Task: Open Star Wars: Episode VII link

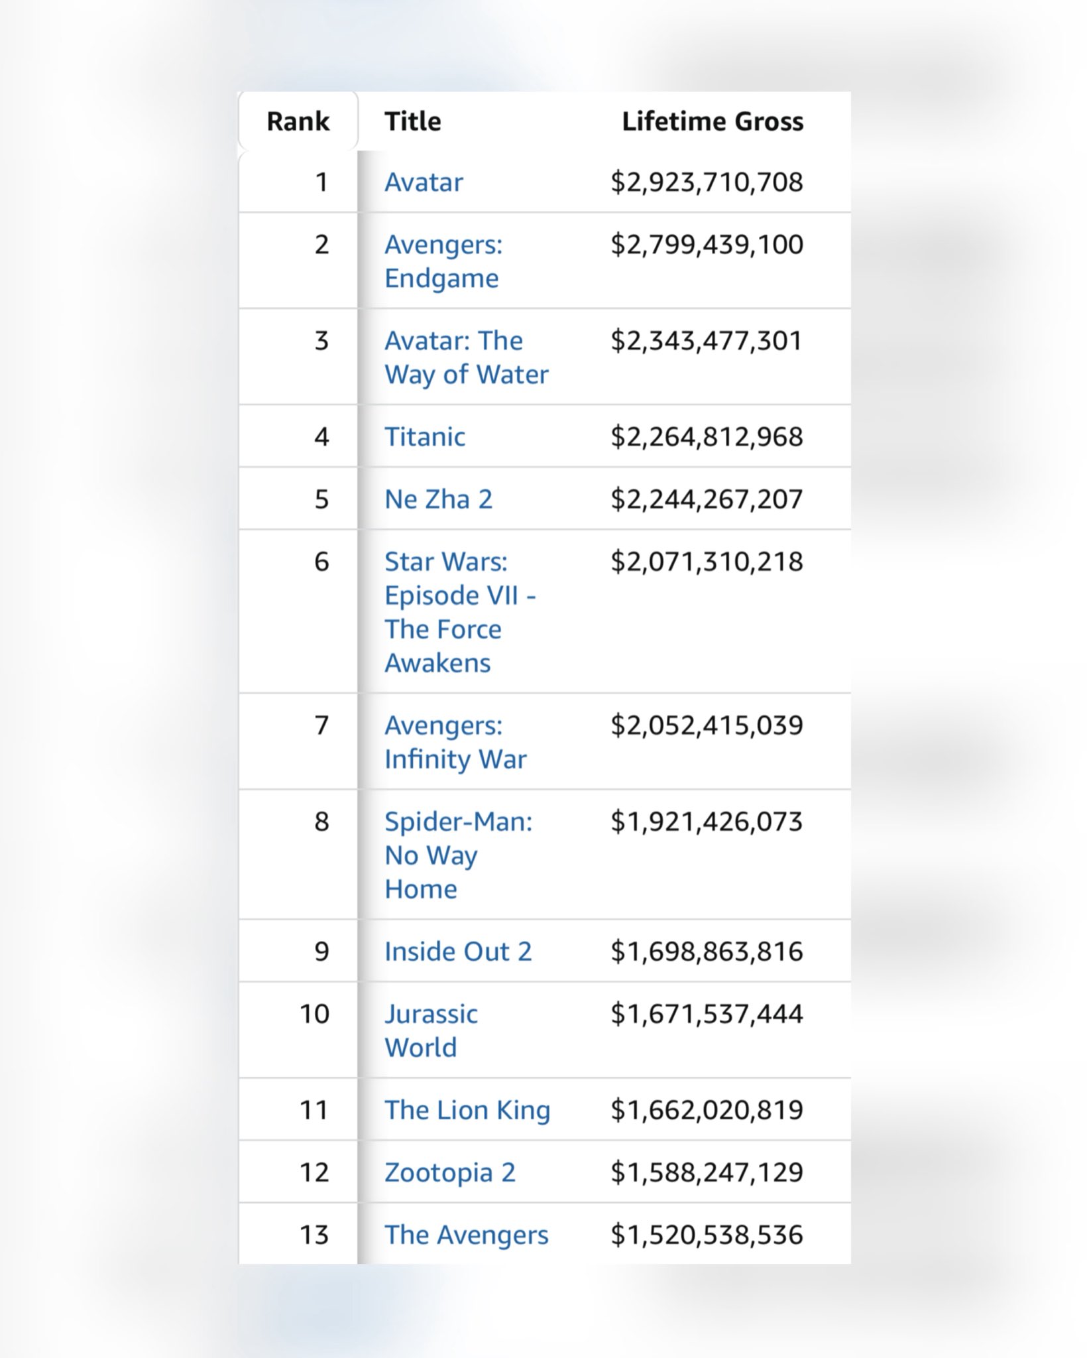Action: [460, 612]
